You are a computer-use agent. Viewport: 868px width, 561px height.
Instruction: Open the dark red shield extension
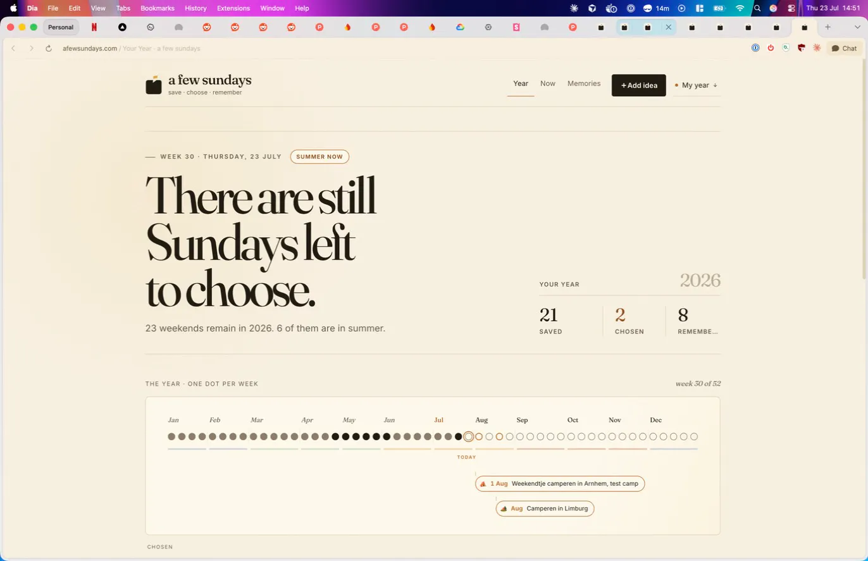801,48
